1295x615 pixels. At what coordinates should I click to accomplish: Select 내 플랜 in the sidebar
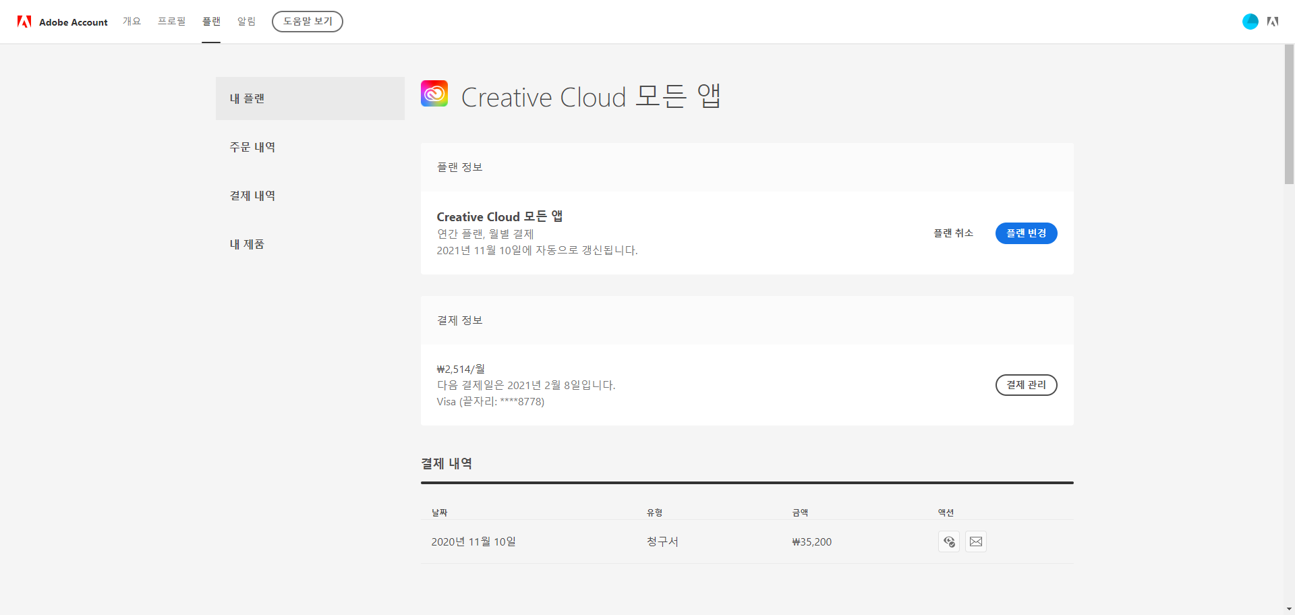click(310, 98)
